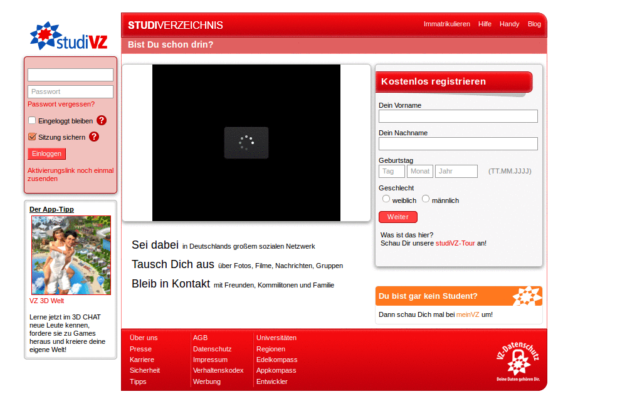Open Blog in the top navigation
The image size is (642, 404).
pyautogui.click(x=534, y=24)
